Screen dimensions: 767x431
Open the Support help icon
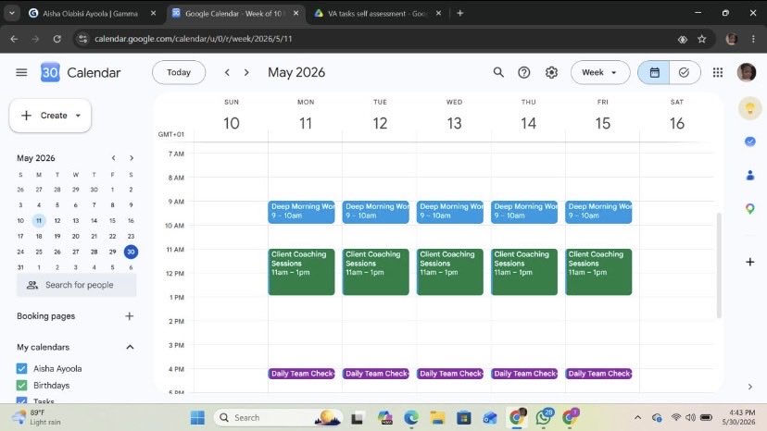point(524,72)
